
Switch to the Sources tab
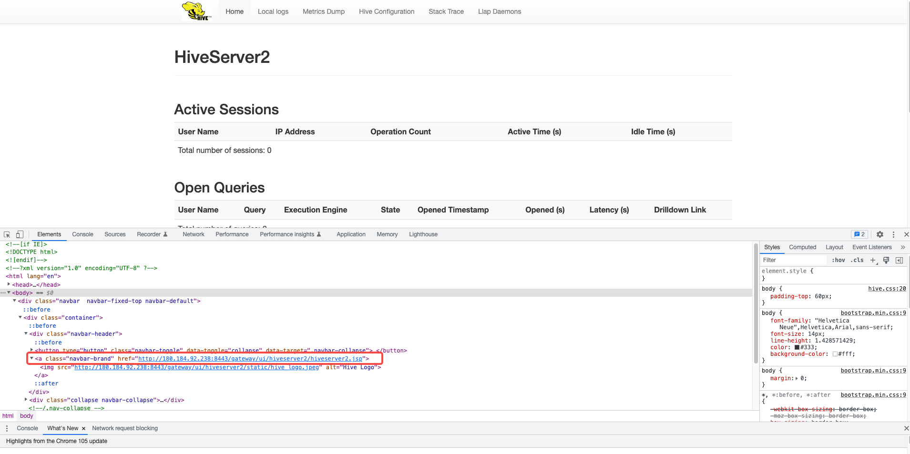(x=115, y=234)
